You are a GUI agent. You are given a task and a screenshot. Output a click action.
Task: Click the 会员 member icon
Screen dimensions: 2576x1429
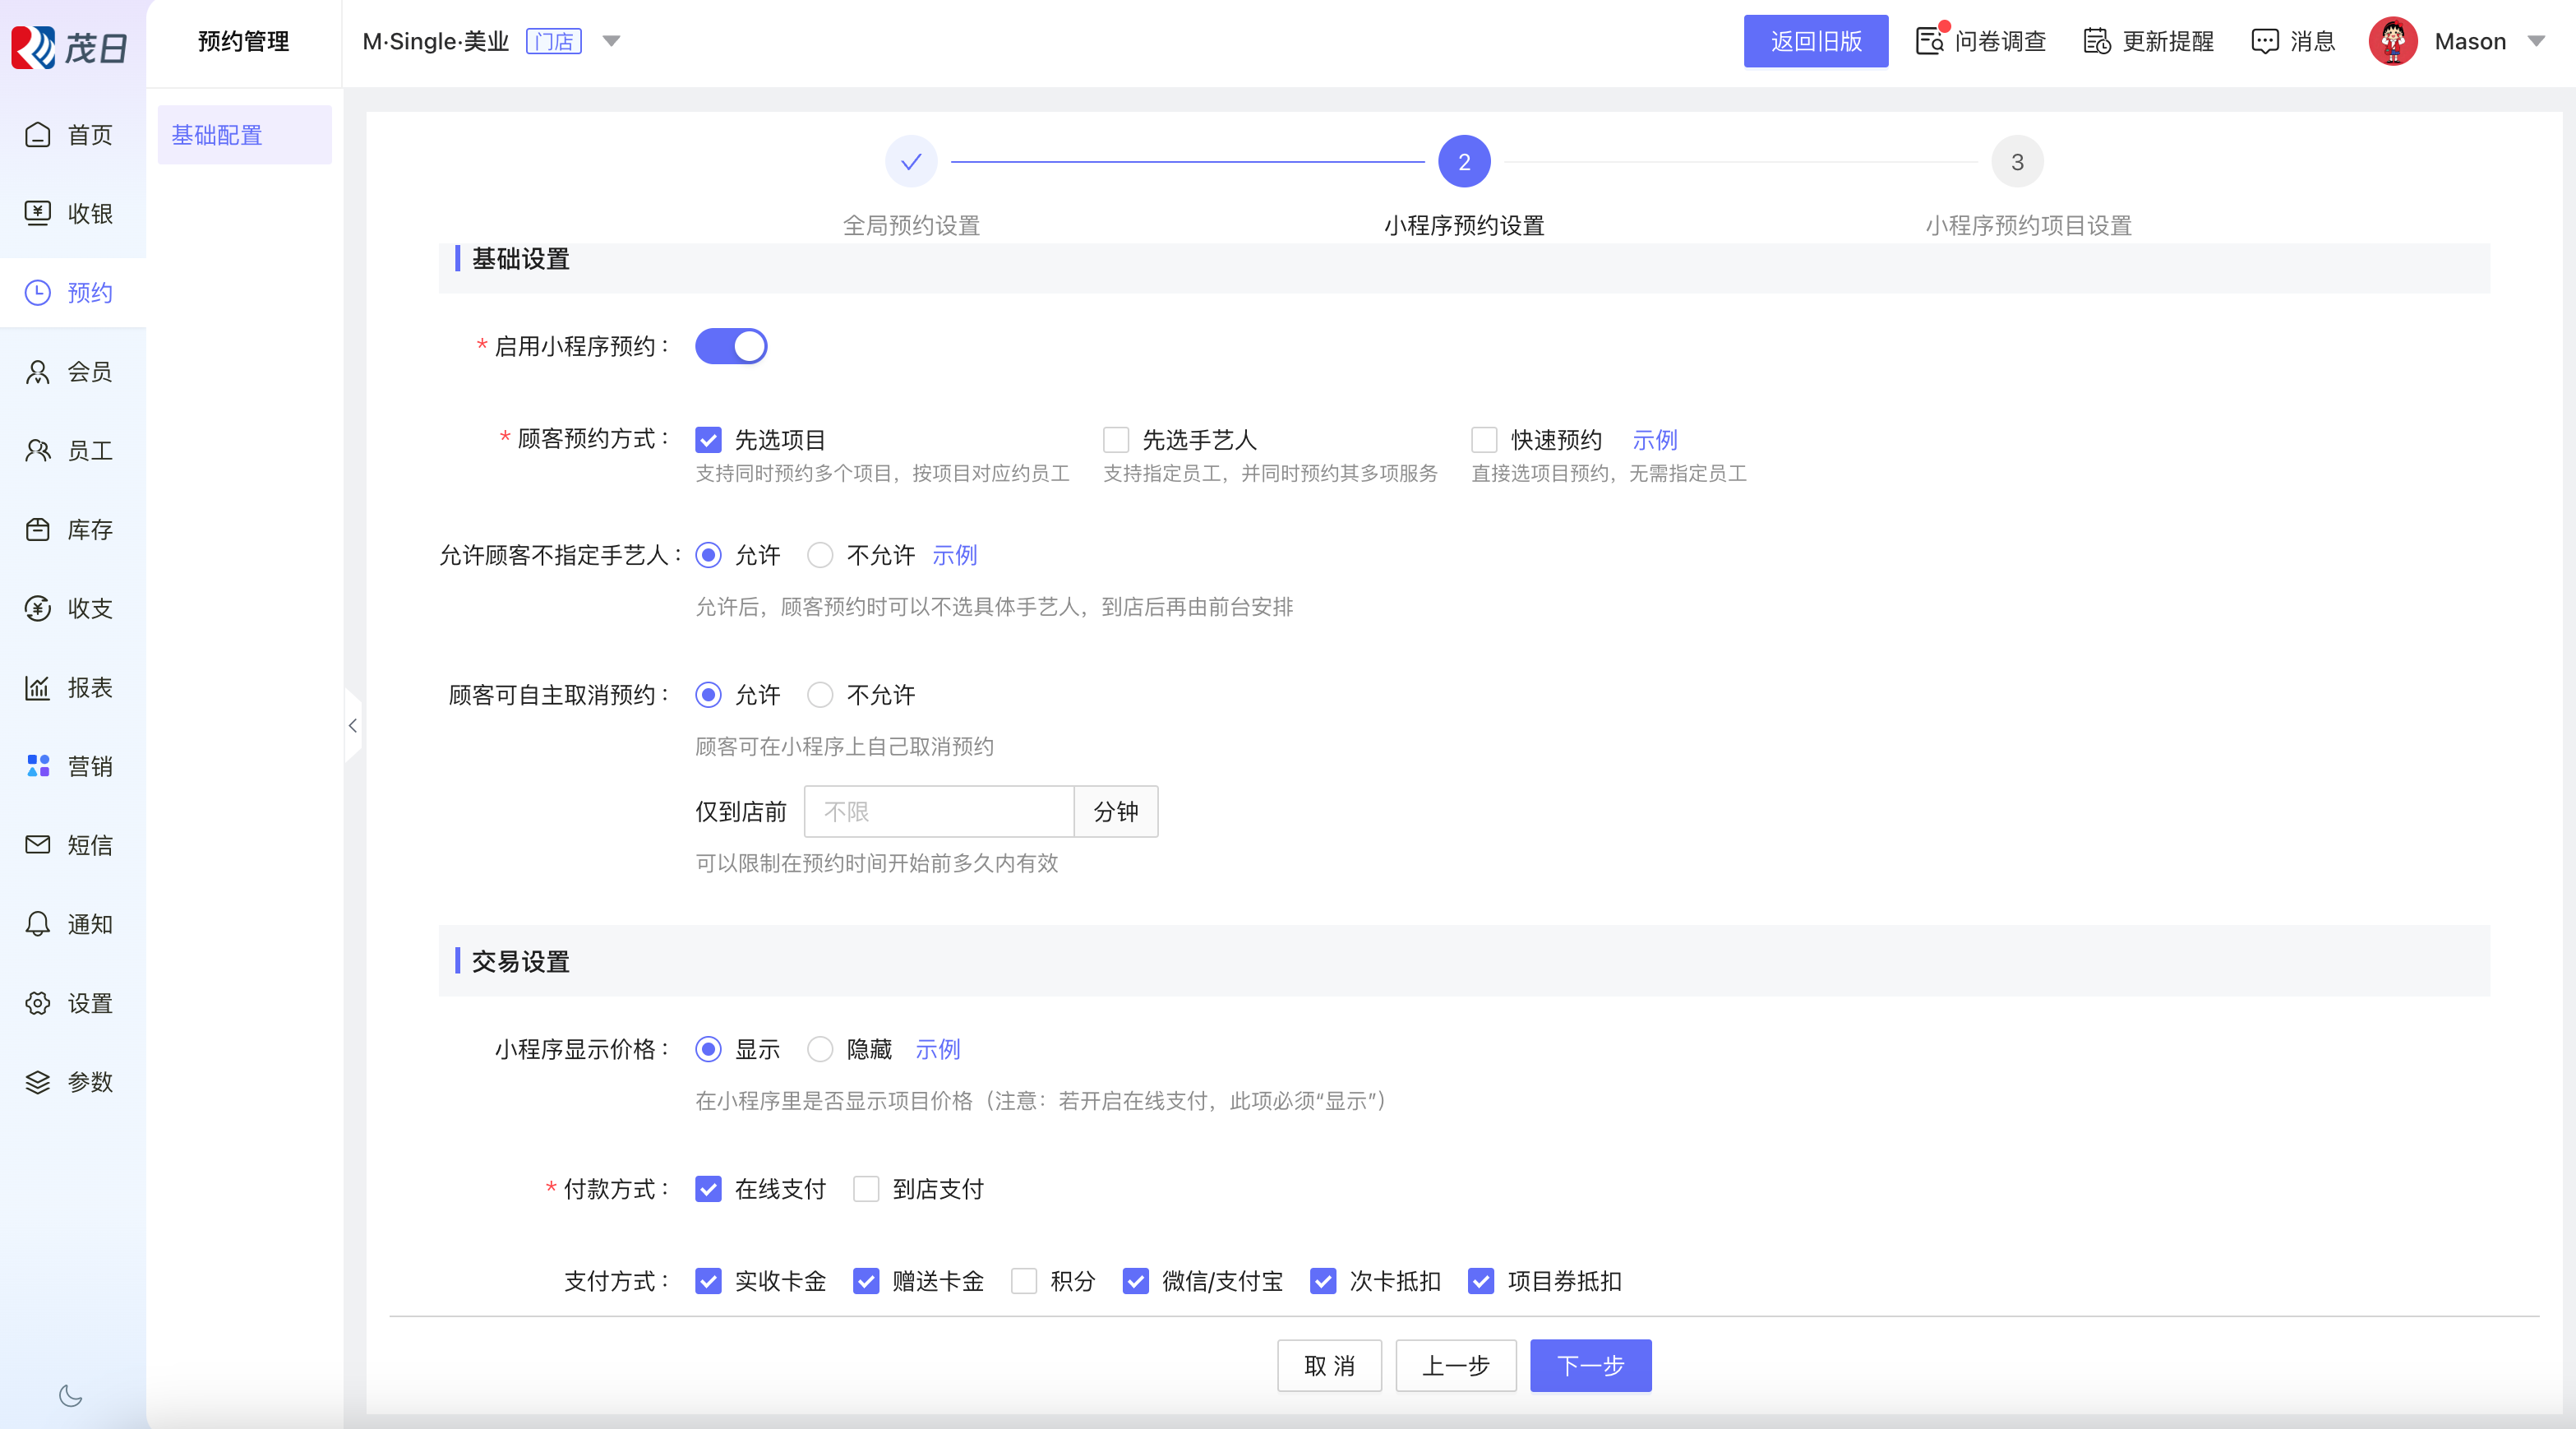[x=37, y=372]
